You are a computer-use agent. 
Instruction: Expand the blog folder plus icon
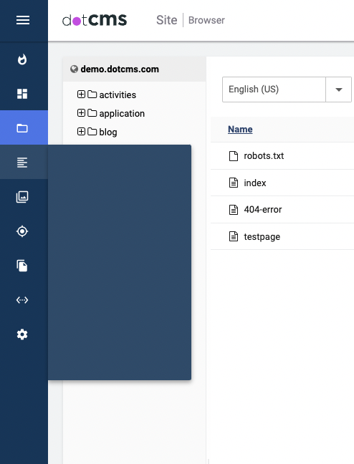point(81,131)
